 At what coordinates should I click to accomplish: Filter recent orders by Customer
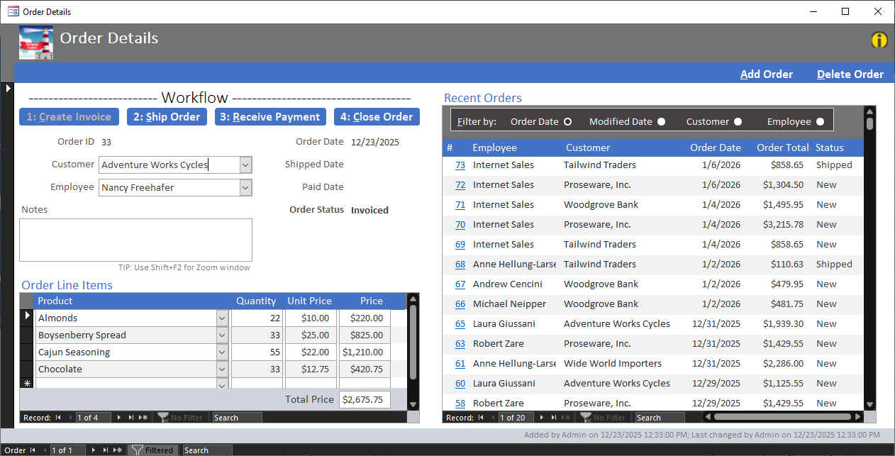(738, 122)
